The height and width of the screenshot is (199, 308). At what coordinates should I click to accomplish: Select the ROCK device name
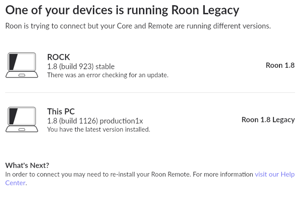tap(58, 57)
